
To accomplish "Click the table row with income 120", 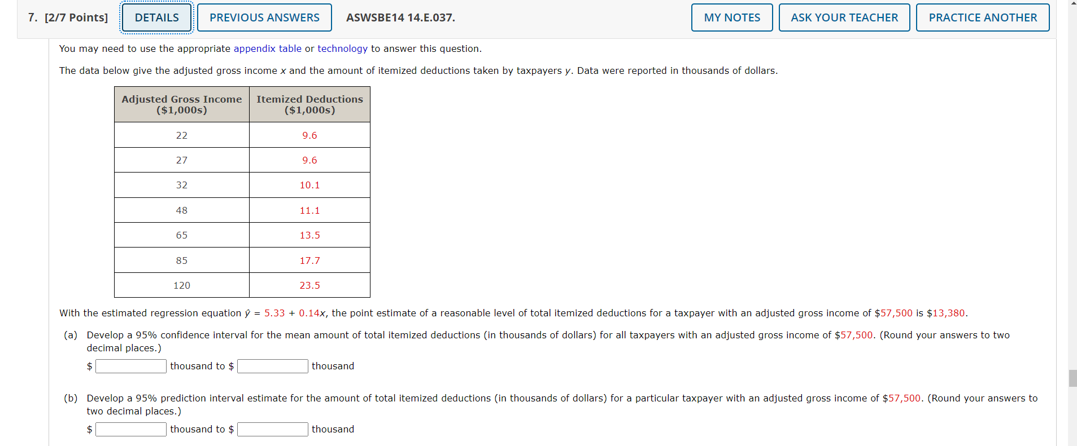I will [x=182, y=285].
